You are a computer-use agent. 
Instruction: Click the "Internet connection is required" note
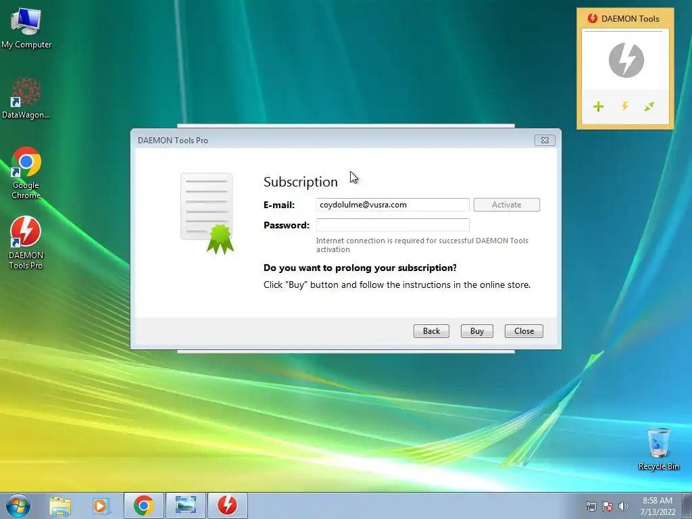pos(422,245)
